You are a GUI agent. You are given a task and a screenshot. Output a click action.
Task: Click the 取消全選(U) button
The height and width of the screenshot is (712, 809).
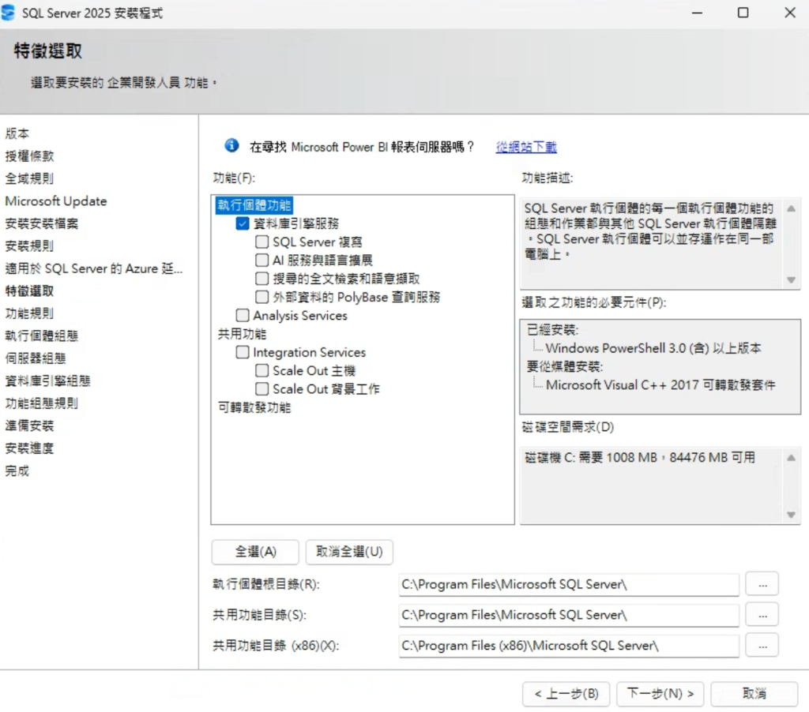[x=349, y=552]
